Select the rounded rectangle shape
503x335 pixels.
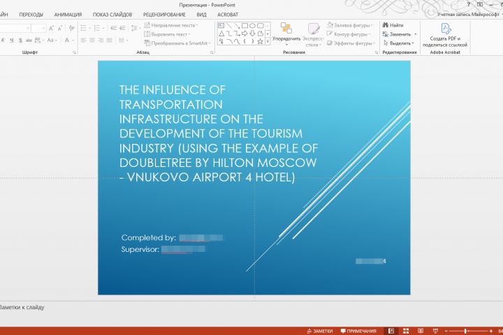pos(260,25)
